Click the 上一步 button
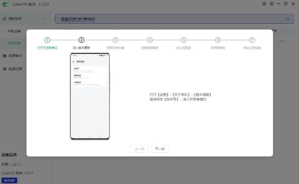The width and height of the screenshot is (299, 184). click(139, 149)
